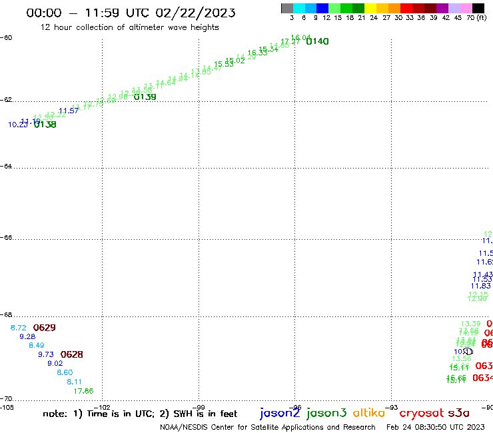
Task: Click the -102 longitude axis label
Action: point(102,408)
